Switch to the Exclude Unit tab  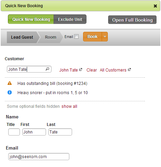[70, 19]
